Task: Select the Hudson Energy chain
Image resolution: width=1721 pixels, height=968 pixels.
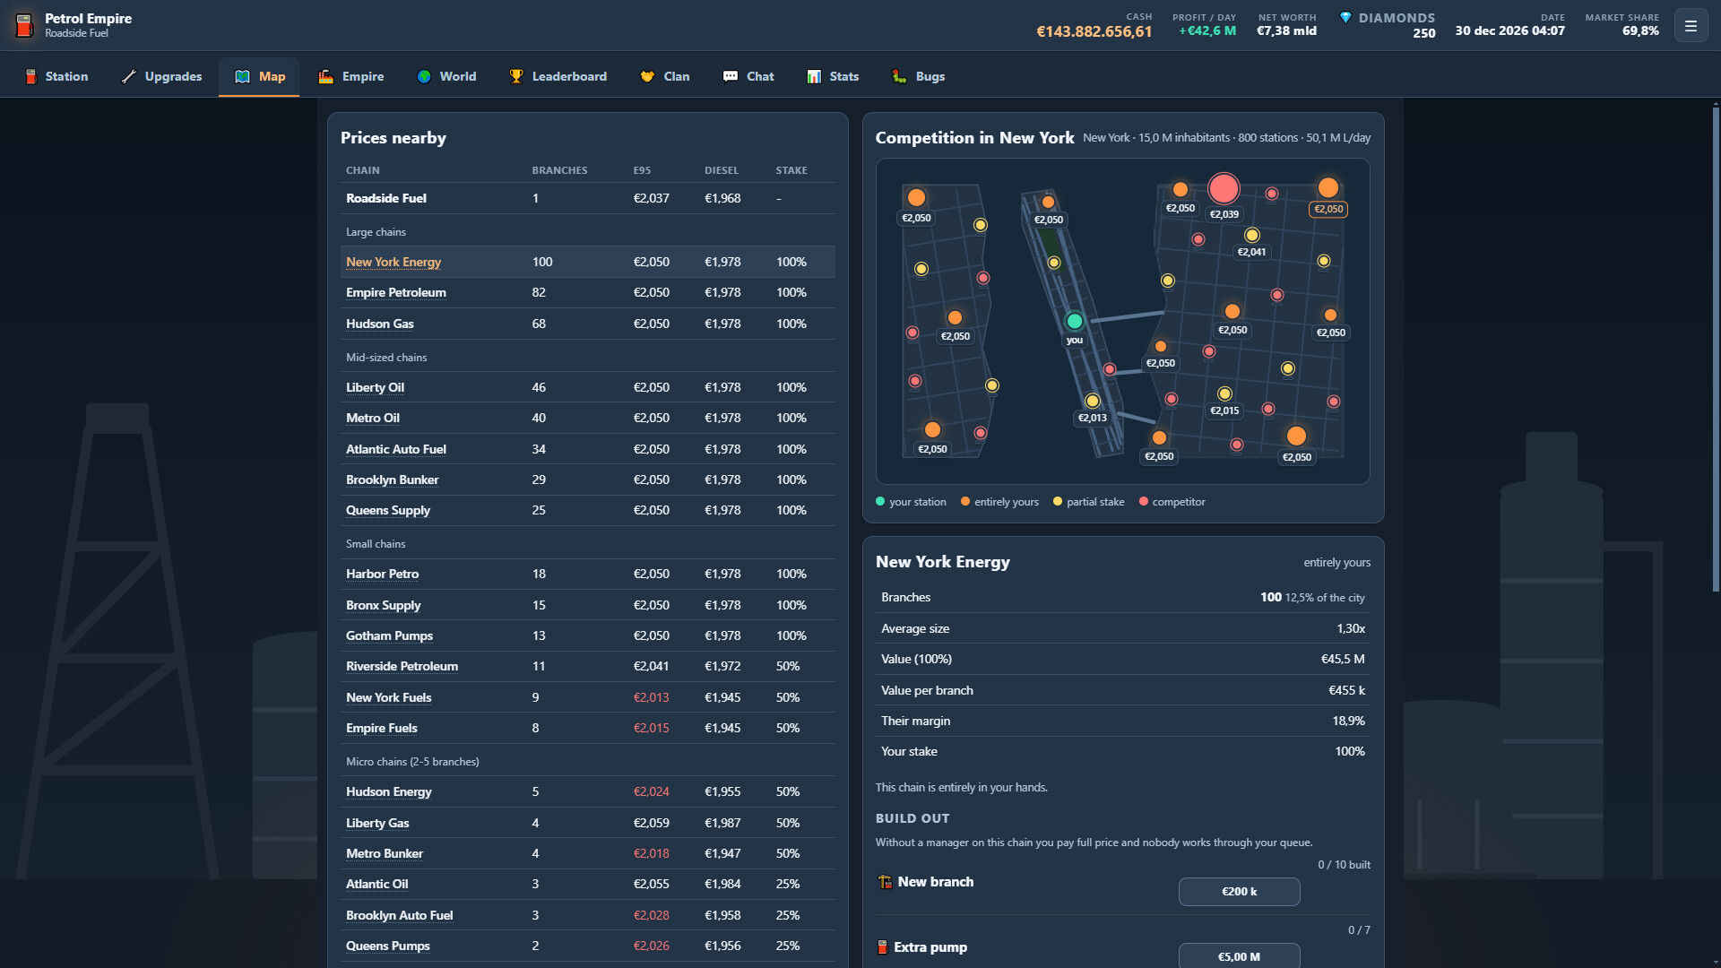Action: [389, 791]
